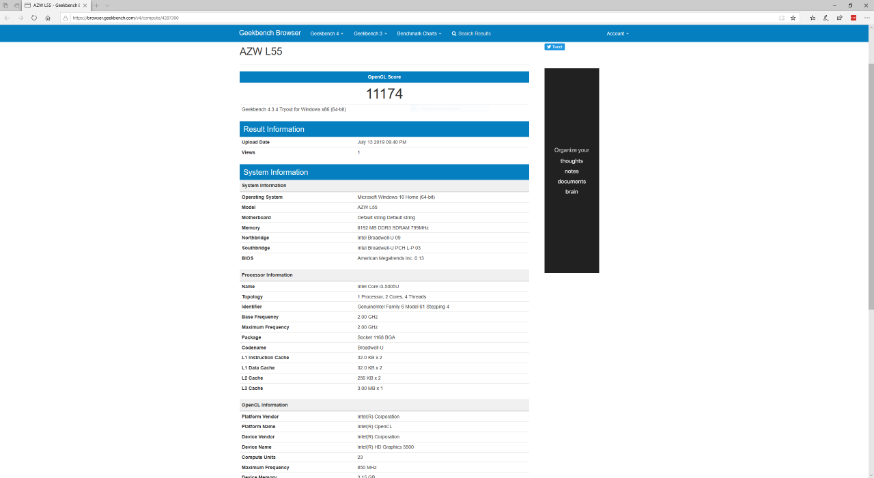
Task: Expand the Account dropdown menu
Action: 617,33
